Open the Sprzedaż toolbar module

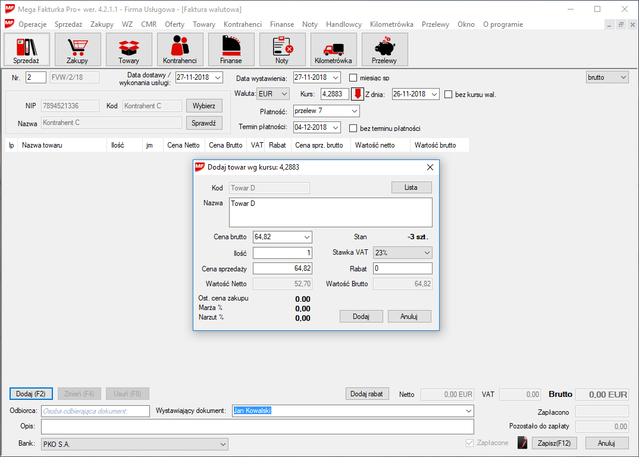[26, 49]
